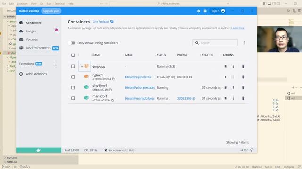The image size is (302, 169).
Task: Open Docker Desktop settings gear
Action: (x=205, y=11)
